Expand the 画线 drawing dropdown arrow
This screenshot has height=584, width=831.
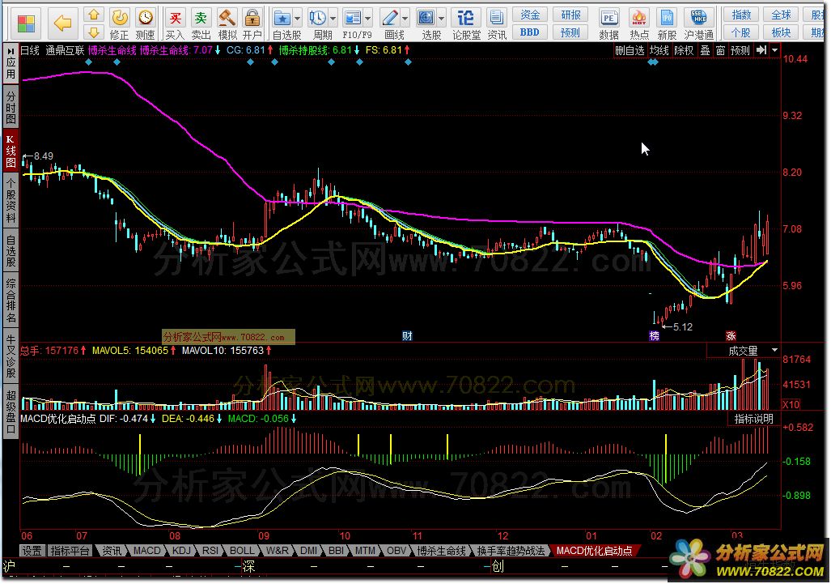point(405,19)
